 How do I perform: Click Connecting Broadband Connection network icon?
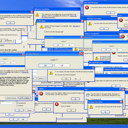pyautogui.click(x=106, y=73)
